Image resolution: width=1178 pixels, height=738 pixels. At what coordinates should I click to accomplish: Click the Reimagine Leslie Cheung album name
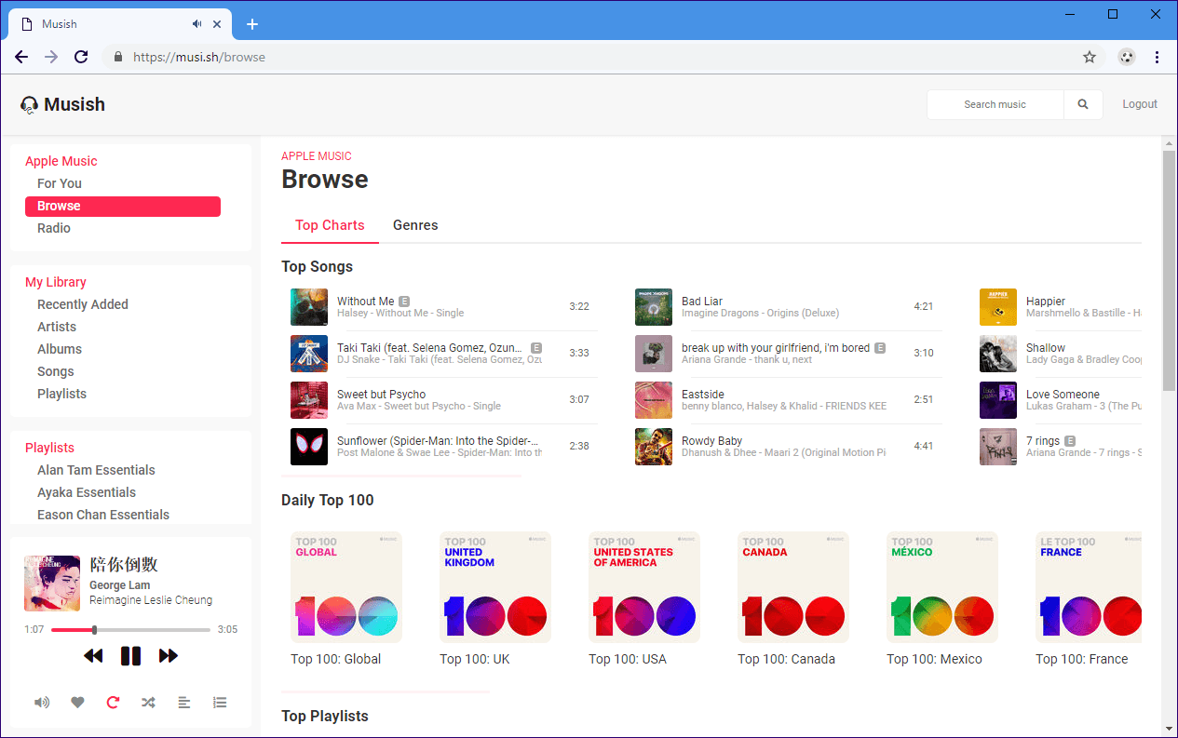(151, 600)
